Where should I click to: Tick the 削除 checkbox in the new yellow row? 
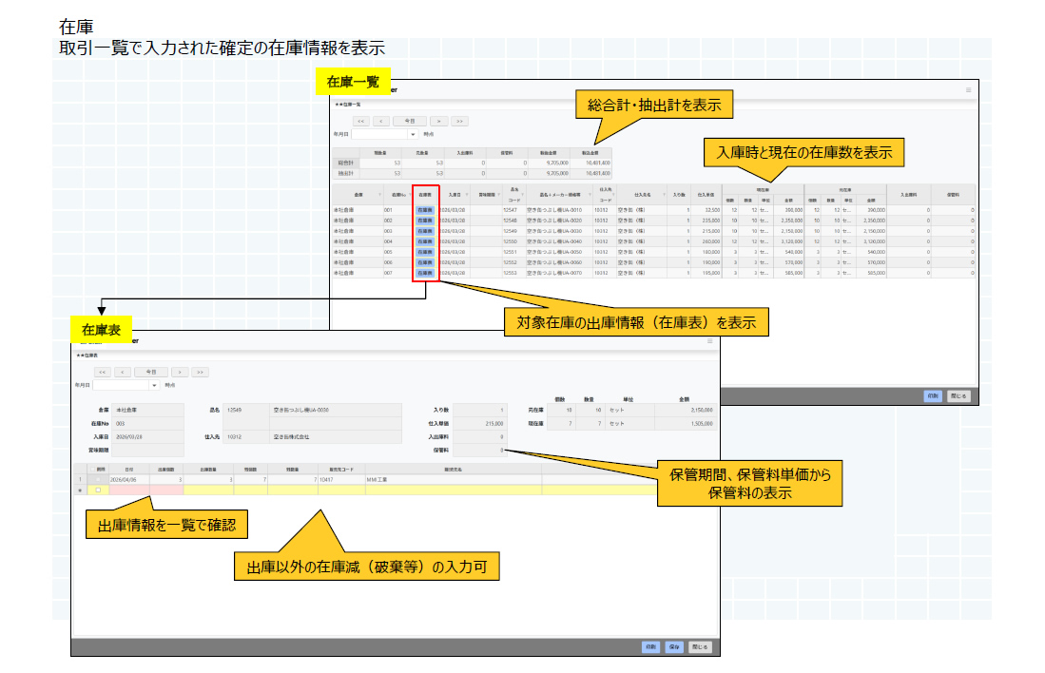point(97,490)
